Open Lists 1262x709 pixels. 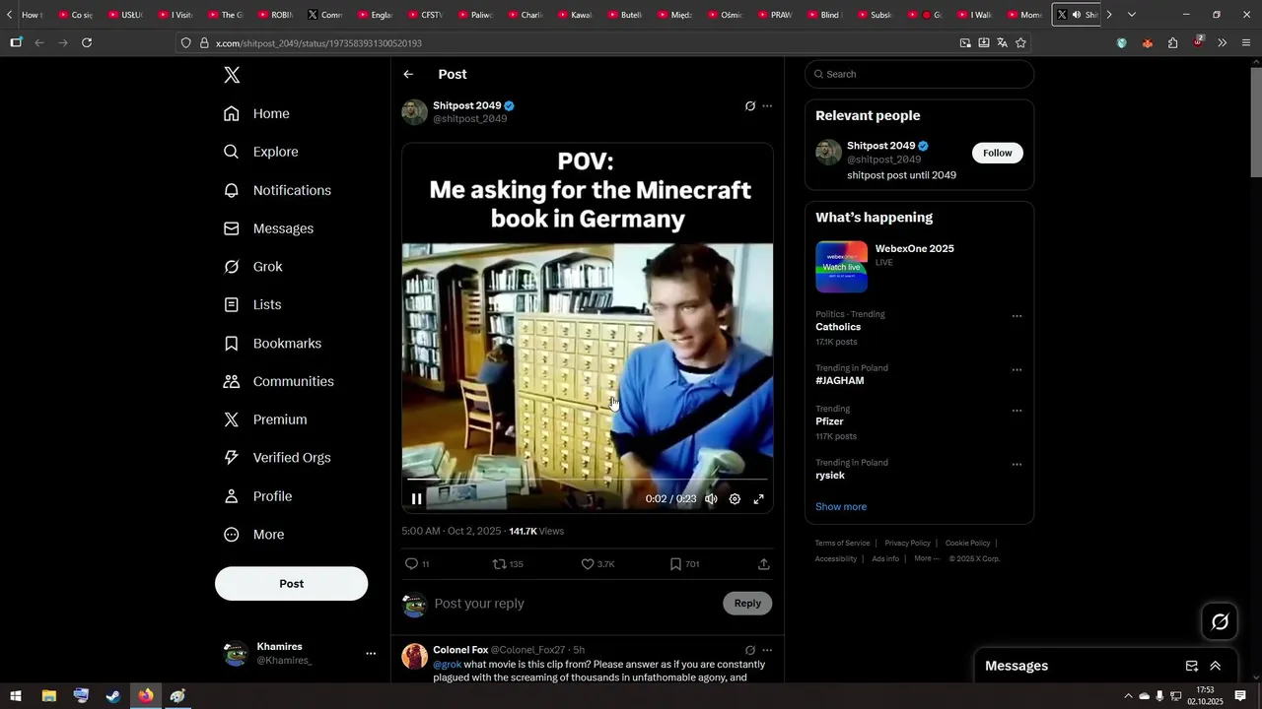252,305
